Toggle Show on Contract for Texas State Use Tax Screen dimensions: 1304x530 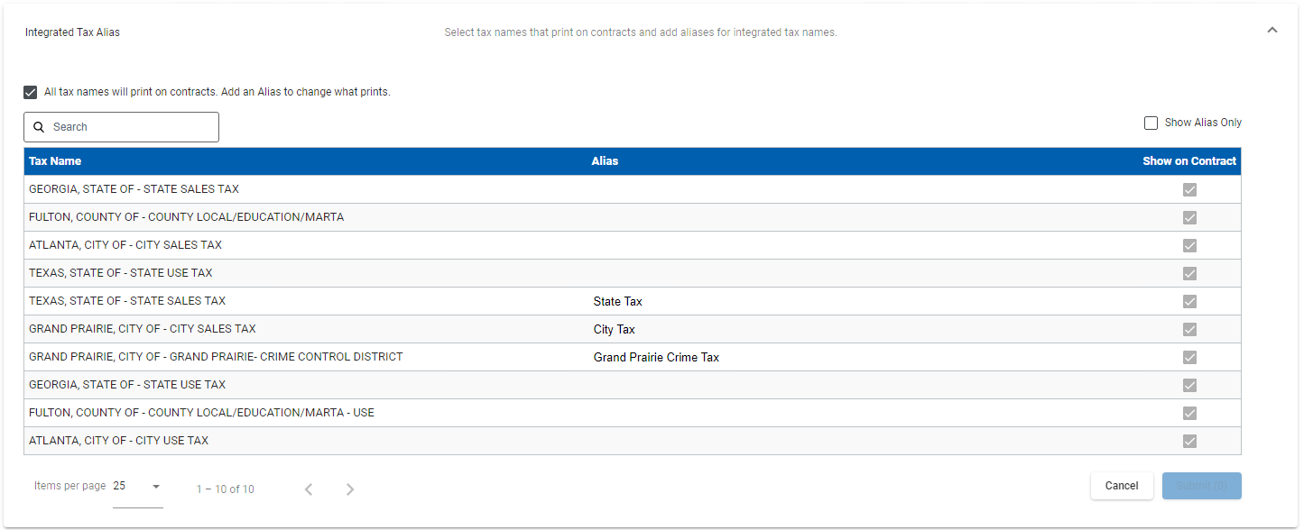[1189, 274]
